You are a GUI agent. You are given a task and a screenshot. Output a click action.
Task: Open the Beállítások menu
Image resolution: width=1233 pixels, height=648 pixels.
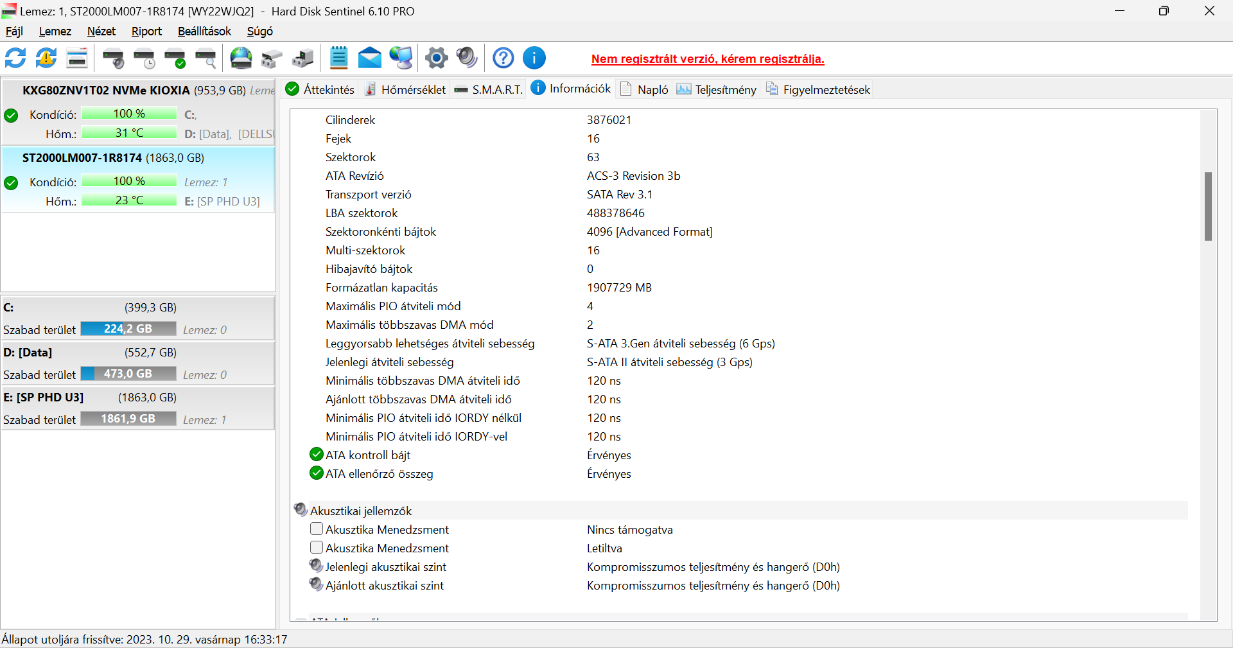point(204,31)
